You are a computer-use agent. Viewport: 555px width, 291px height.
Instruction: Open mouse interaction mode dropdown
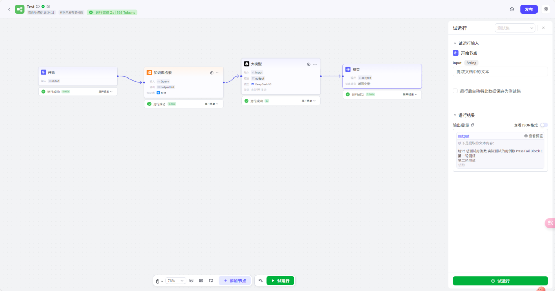160,281
